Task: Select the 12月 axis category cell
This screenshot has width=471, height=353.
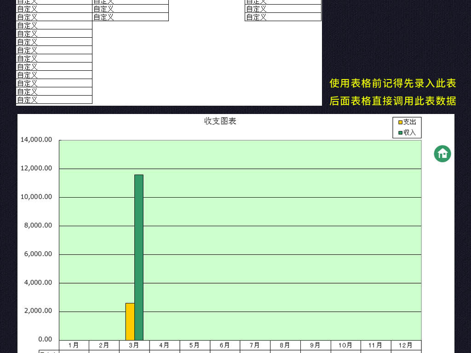Action: [406, 345]
